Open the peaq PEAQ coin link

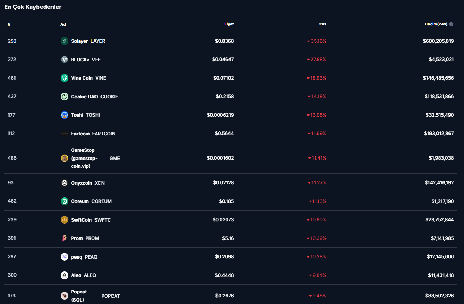[84, 257]
